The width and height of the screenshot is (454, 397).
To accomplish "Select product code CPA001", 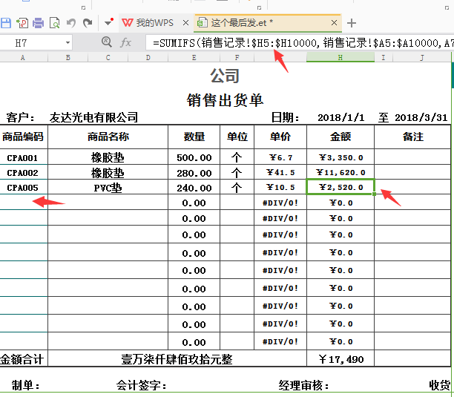I will tap(22, 158).
